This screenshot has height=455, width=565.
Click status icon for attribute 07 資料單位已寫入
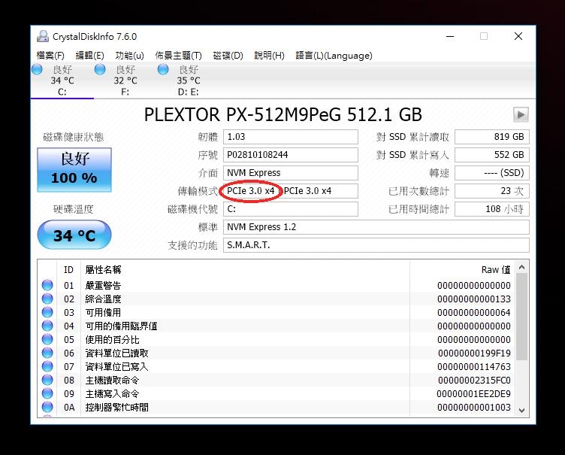click(47, 366)
